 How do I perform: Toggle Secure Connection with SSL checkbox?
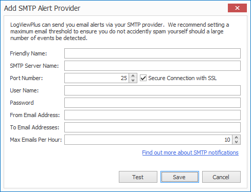(143, 78)
